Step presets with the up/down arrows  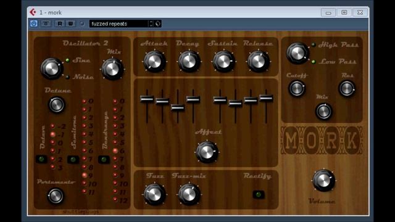point(151,23)
